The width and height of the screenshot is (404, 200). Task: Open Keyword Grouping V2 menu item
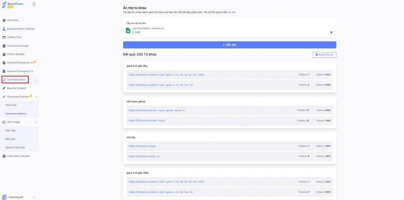pyautogui.click(x=20, y=63)
